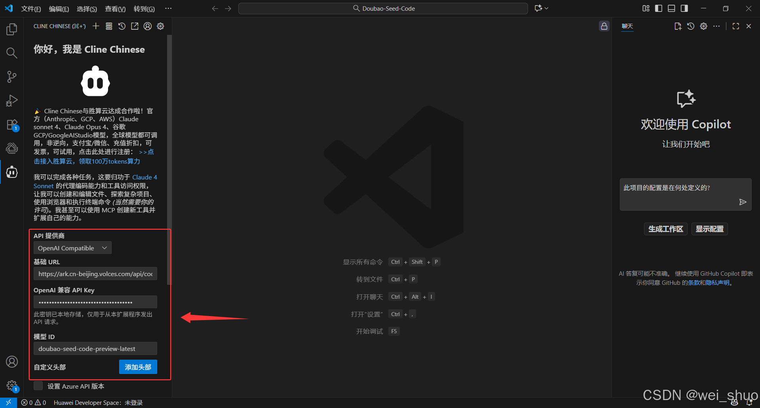Open the 隐私声明 link
The image size is (760, 408).
[718, 283]
